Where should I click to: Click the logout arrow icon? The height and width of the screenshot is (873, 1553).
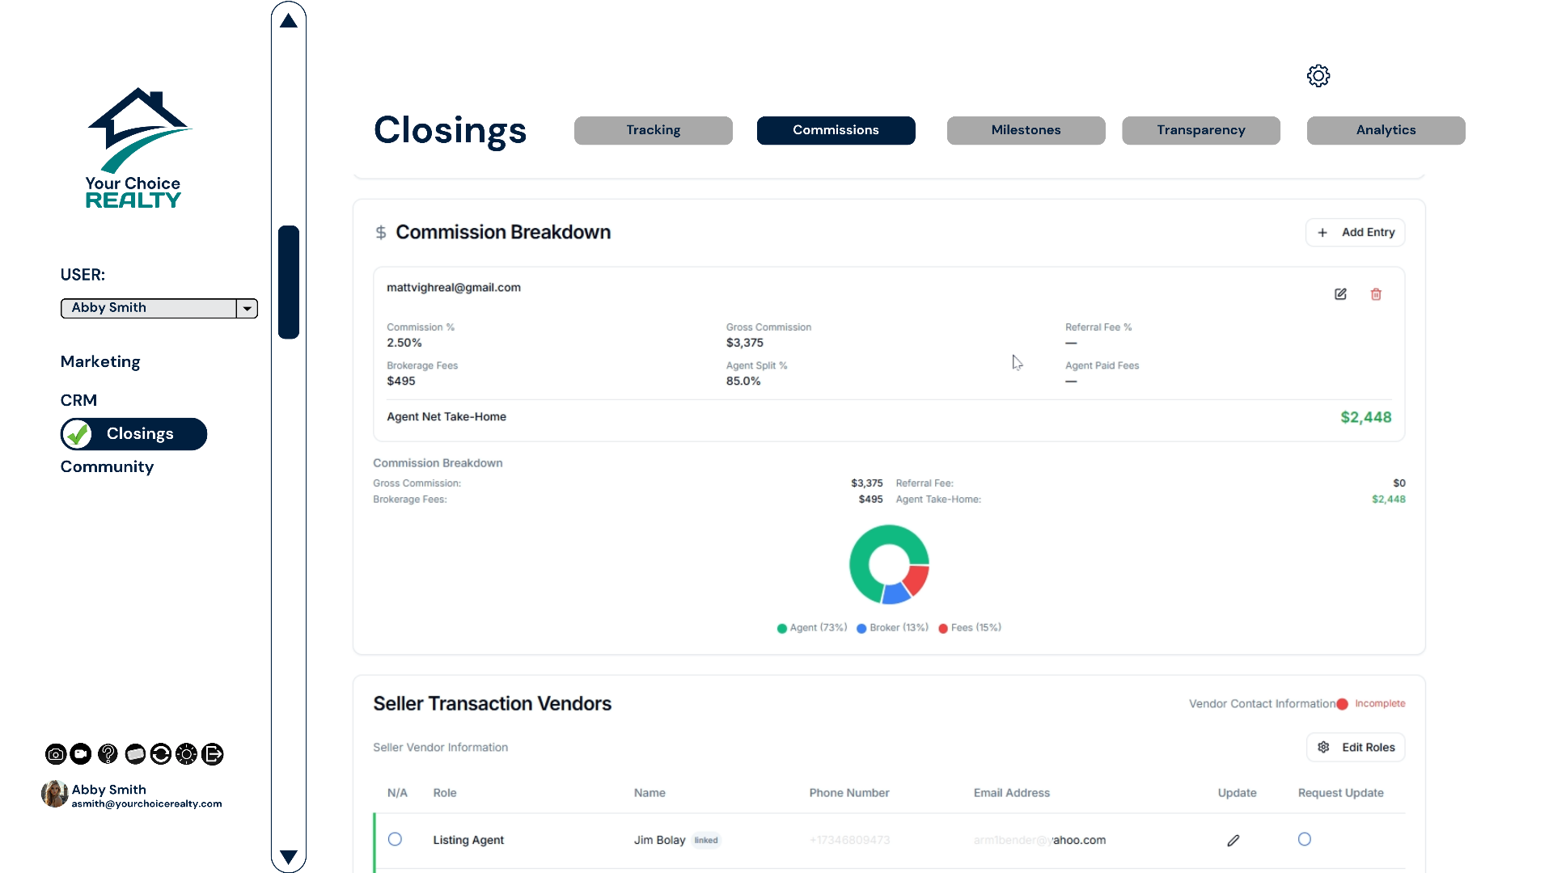point(213,754)
